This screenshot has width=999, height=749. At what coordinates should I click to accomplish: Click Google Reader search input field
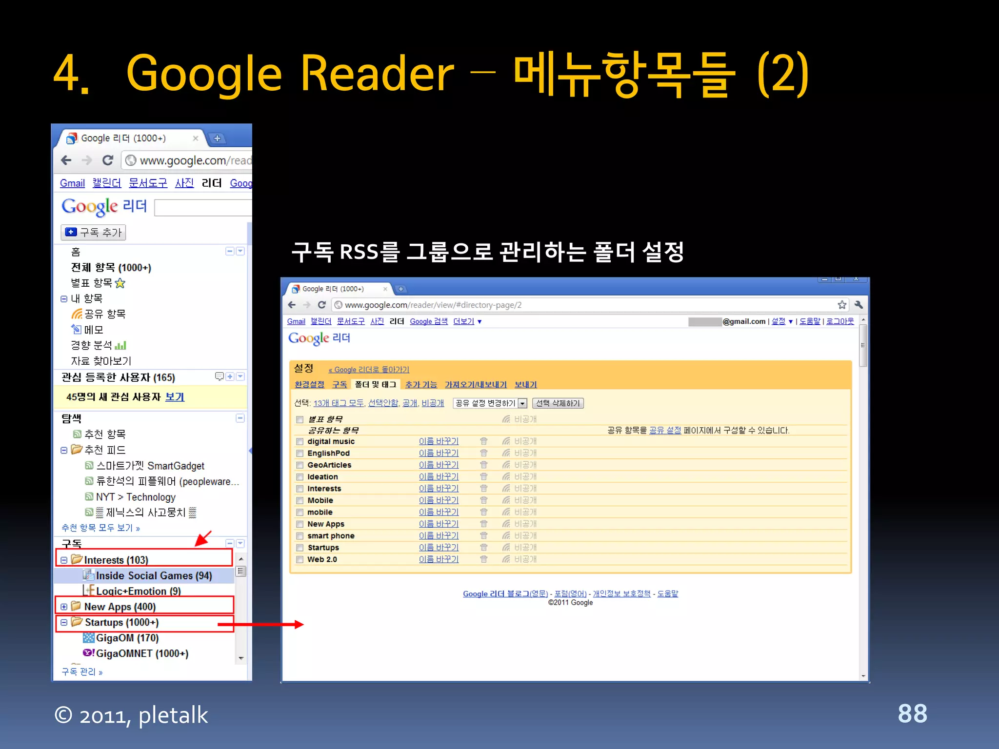tap(203, 208)
